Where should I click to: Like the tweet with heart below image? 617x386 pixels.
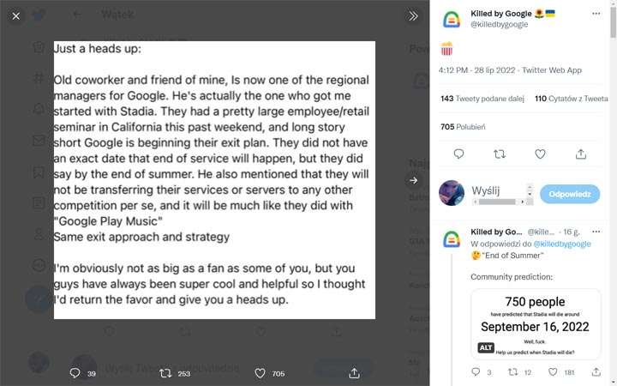point(260,373)
